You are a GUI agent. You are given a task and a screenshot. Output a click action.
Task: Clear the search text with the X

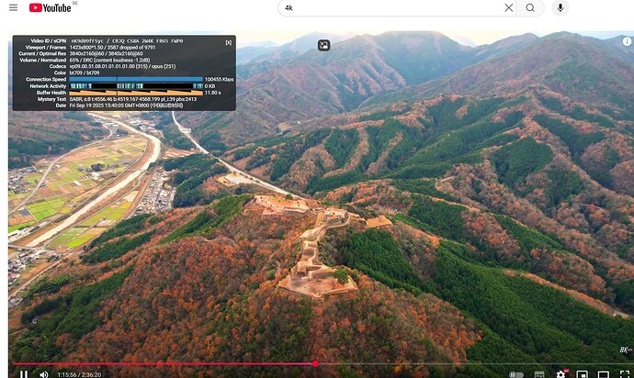(508, 8)
